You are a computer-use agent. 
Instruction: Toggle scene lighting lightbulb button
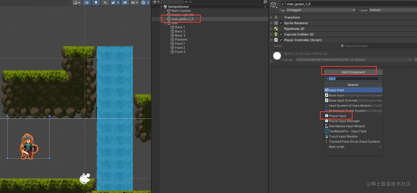[x=96, y=2]
